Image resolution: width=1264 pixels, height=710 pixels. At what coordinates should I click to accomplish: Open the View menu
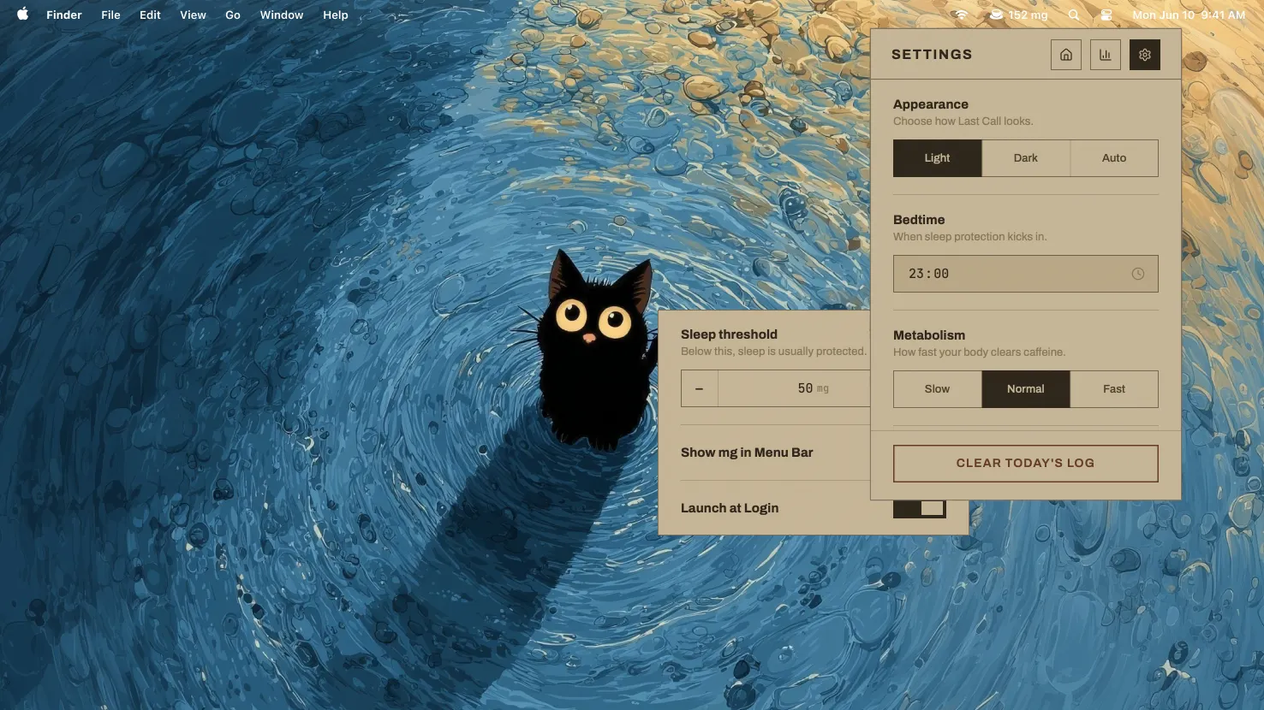(193, 15)
